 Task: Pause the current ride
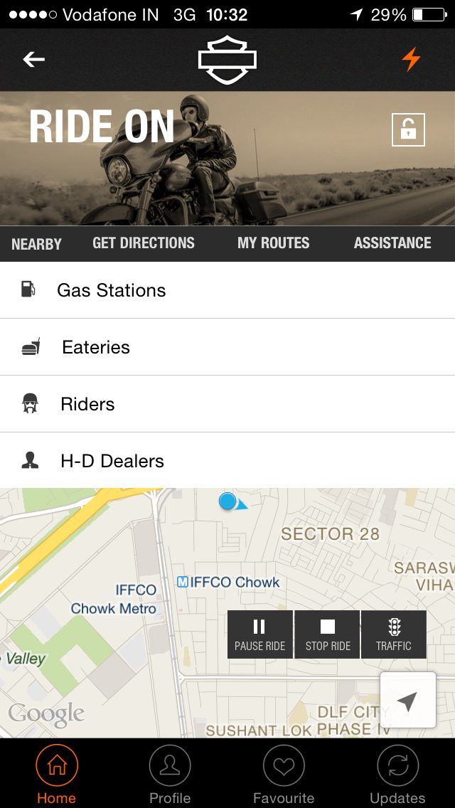259,634
